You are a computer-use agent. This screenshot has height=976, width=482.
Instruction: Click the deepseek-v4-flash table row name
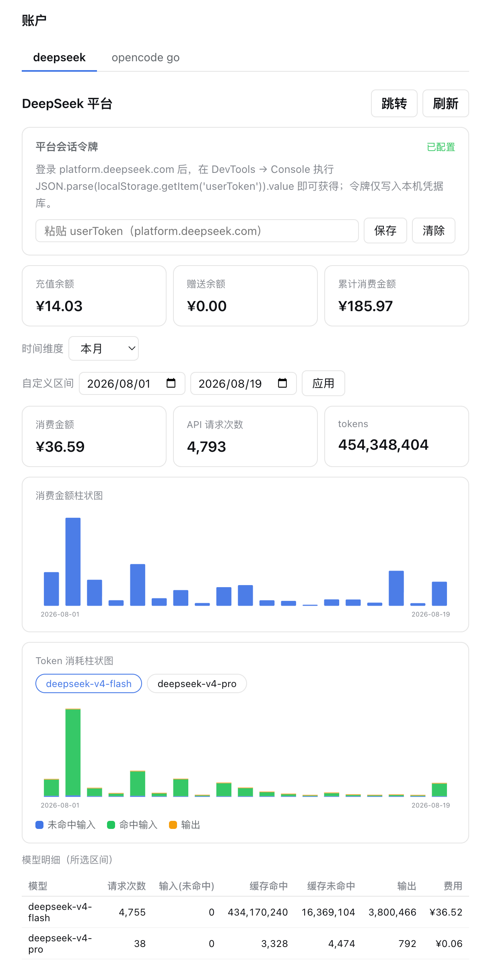(60, 912)
